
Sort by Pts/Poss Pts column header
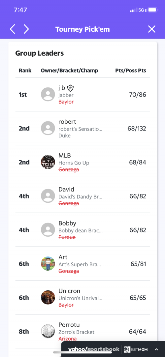click(x=131, y=71)
